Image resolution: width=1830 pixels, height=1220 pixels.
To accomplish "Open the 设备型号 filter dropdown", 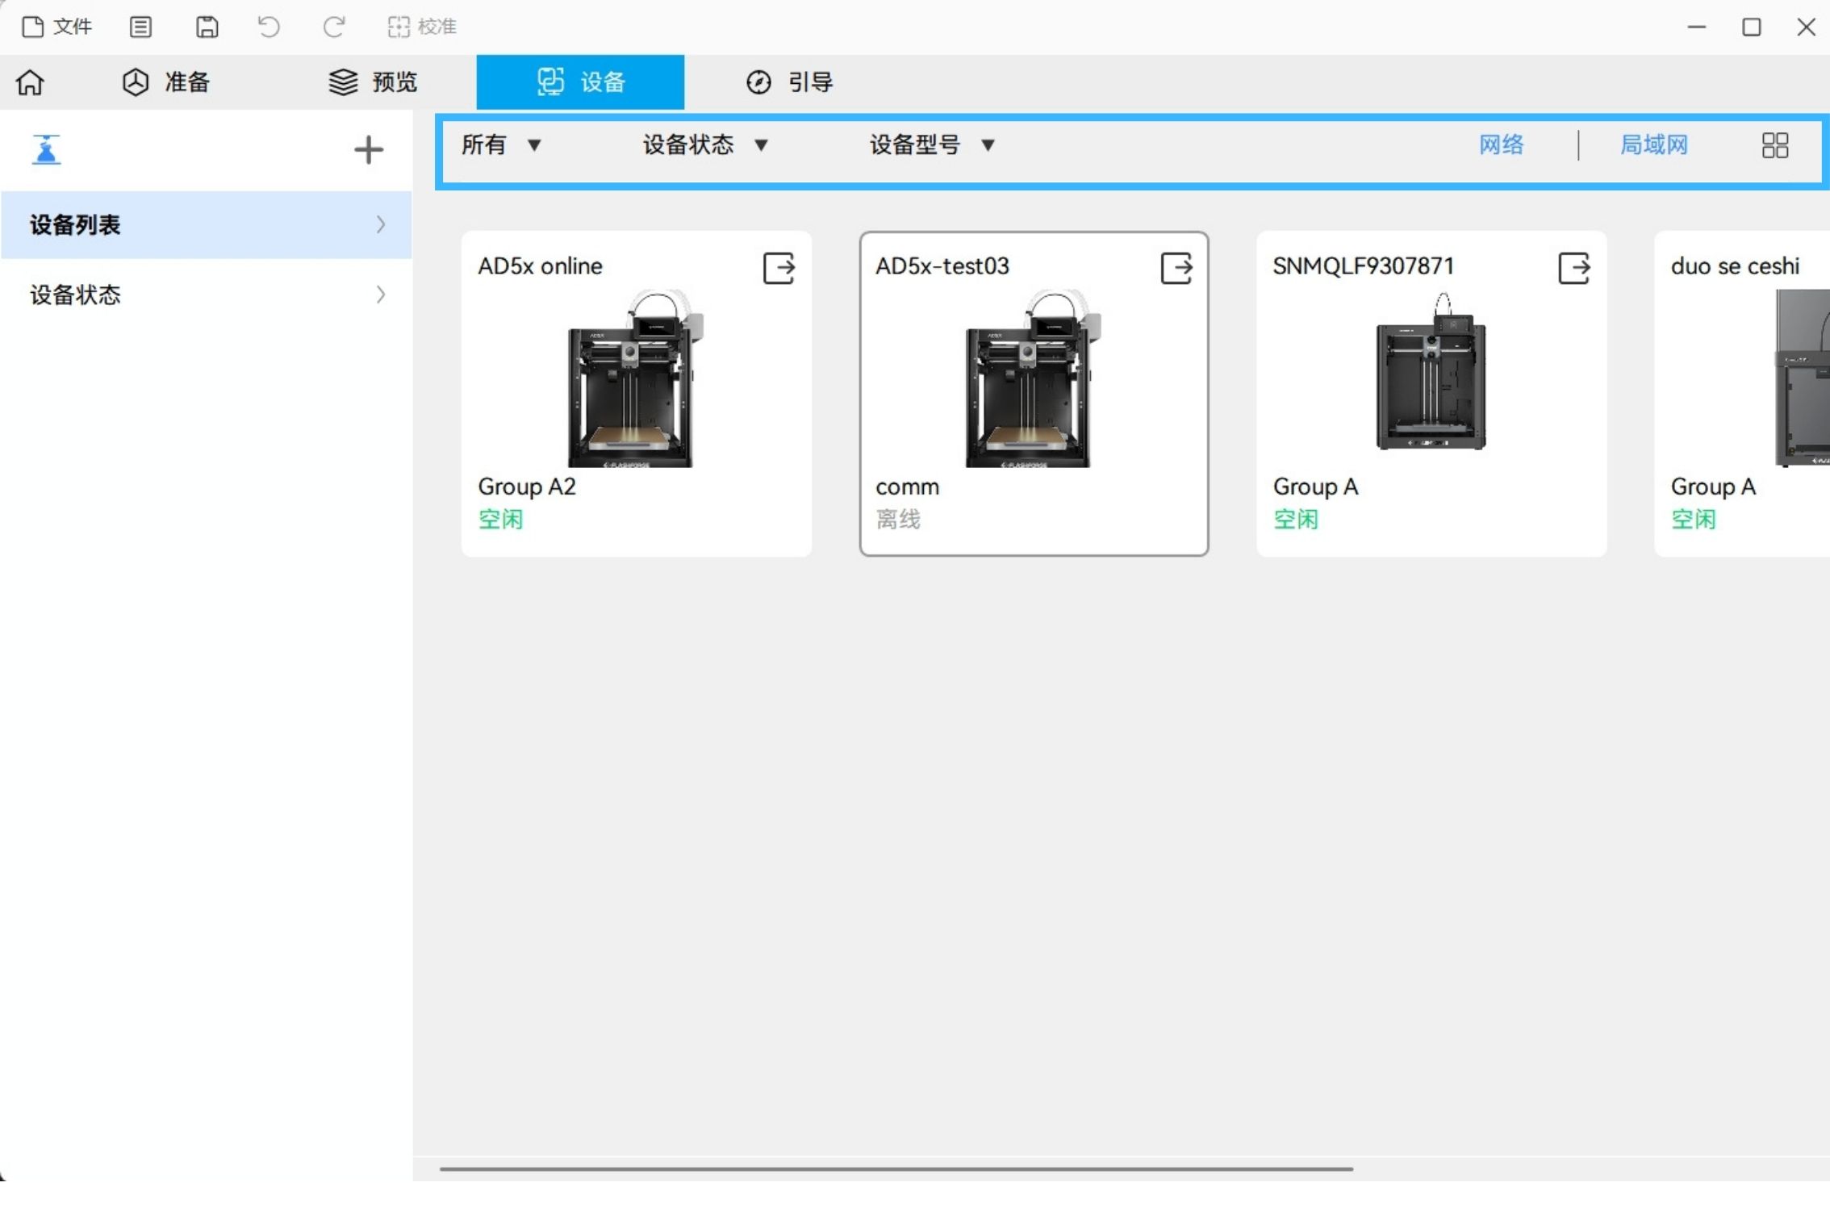I will pos(932,145).
